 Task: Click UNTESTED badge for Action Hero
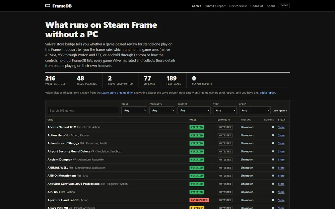click(x=225, y=135)
